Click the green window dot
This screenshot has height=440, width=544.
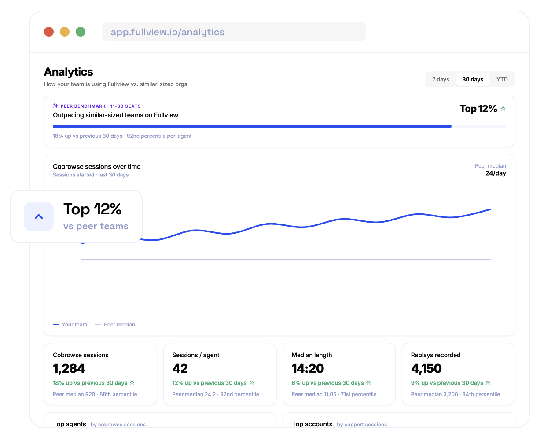(81, 32)
